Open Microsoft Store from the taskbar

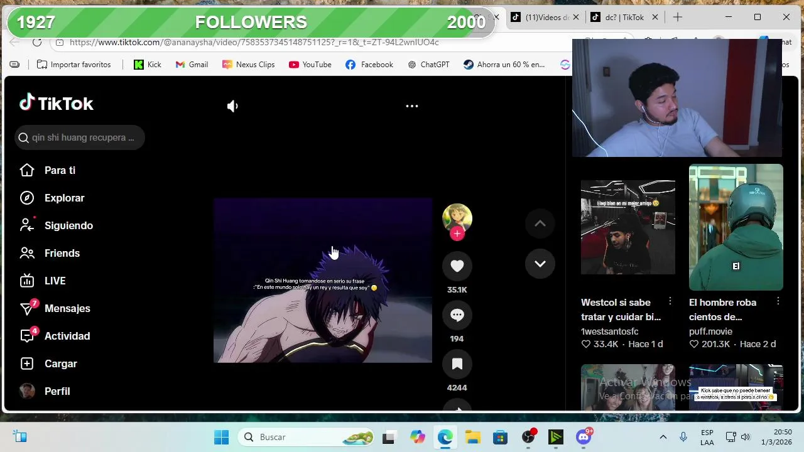501,437
